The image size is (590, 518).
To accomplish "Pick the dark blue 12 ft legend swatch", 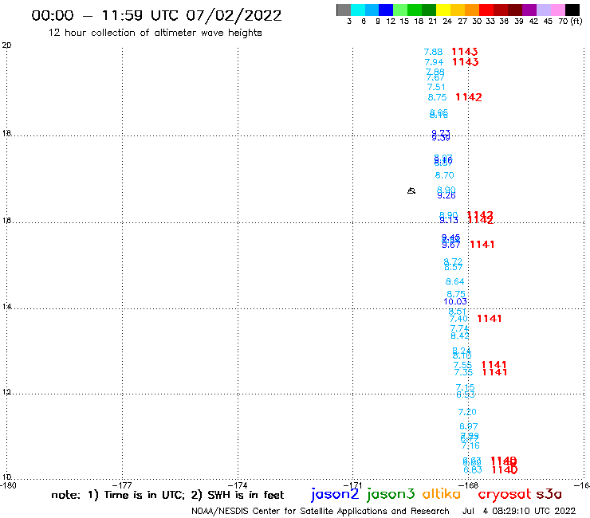I will point(386,10).
